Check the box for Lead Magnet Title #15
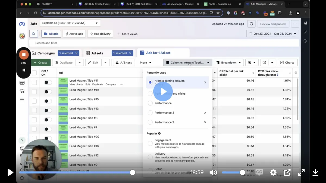The height and width of the screenshot is (183, 326). click(34, 101)
